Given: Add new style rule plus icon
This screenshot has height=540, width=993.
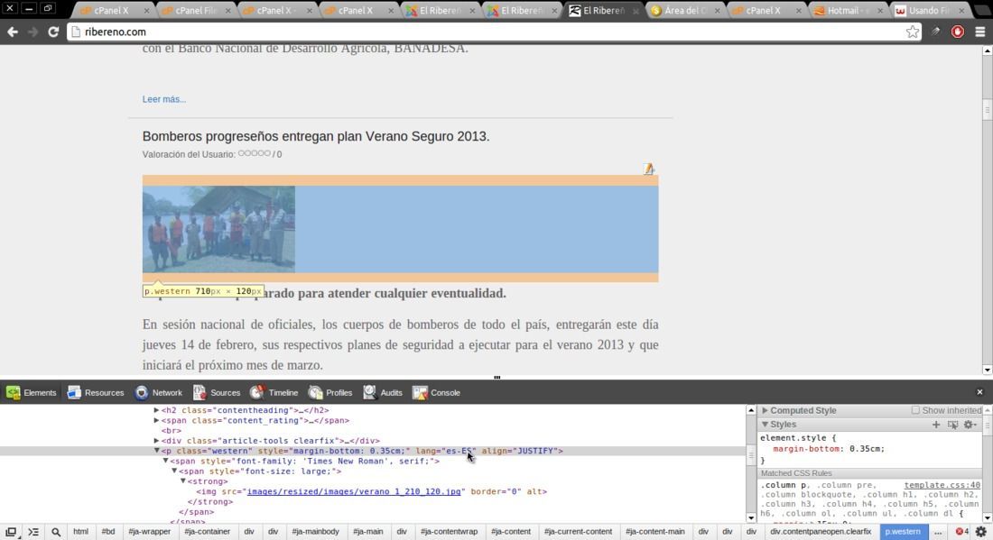Looking at the screenshot, I should click(936, 425).
